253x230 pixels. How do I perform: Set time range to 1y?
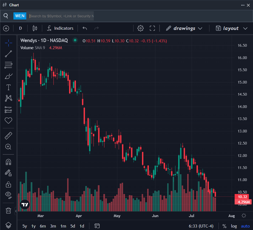click(33, 226)
